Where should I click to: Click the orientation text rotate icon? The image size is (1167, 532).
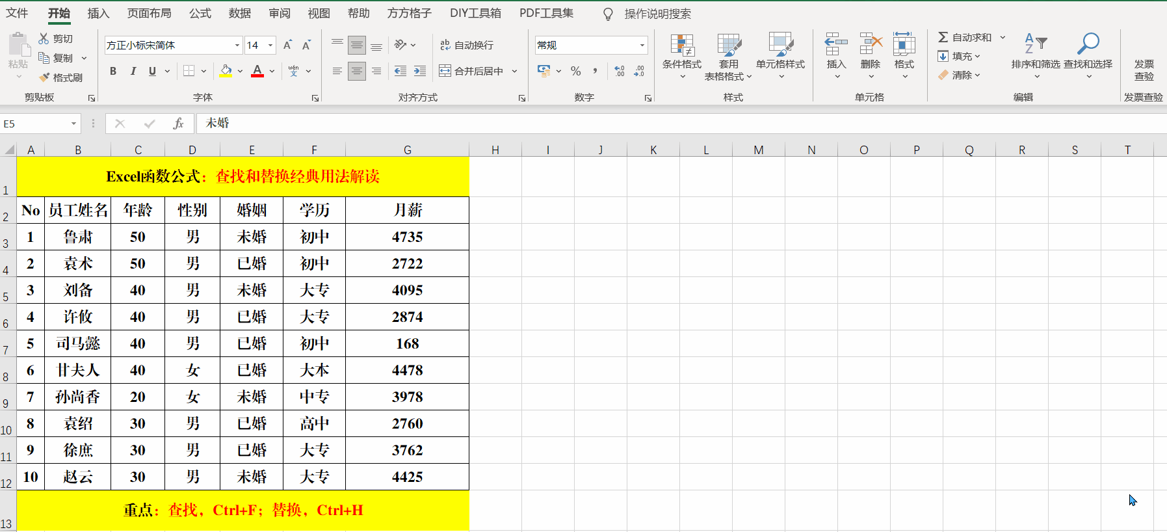point(400,45)
